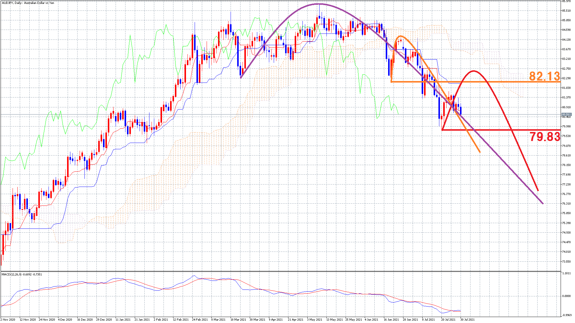Click the 1.1811 MACD scale value
Image resolution: width=575 pixels, height=323 pixels.
566,273
